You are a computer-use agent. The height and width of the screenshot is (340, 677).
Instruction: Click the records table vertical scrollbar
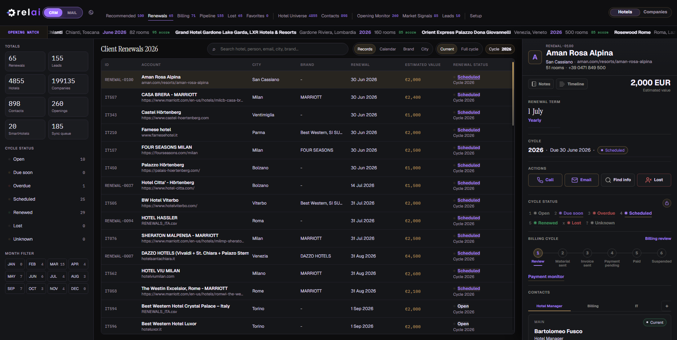click(x=513, y=94)
